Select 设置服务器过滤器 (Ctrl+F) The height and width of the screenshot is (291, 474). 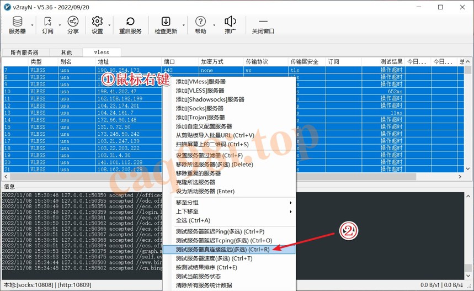pos(229,156)
